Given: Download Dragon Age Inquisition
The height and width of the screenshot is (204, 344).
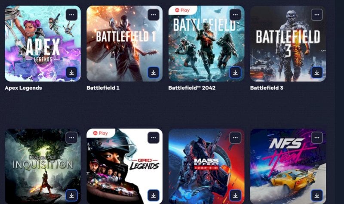Looking at the screenshot, I should tap(71, 195).
